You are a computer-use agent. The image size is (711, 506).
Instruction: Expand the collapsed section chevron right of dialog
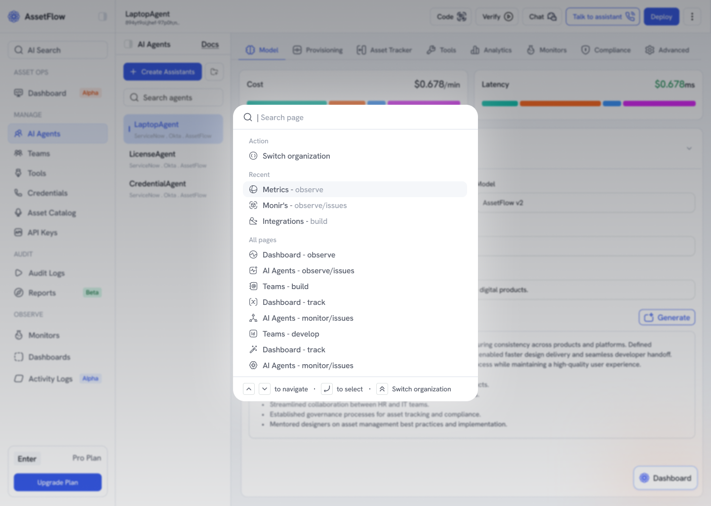pos(689,148)
